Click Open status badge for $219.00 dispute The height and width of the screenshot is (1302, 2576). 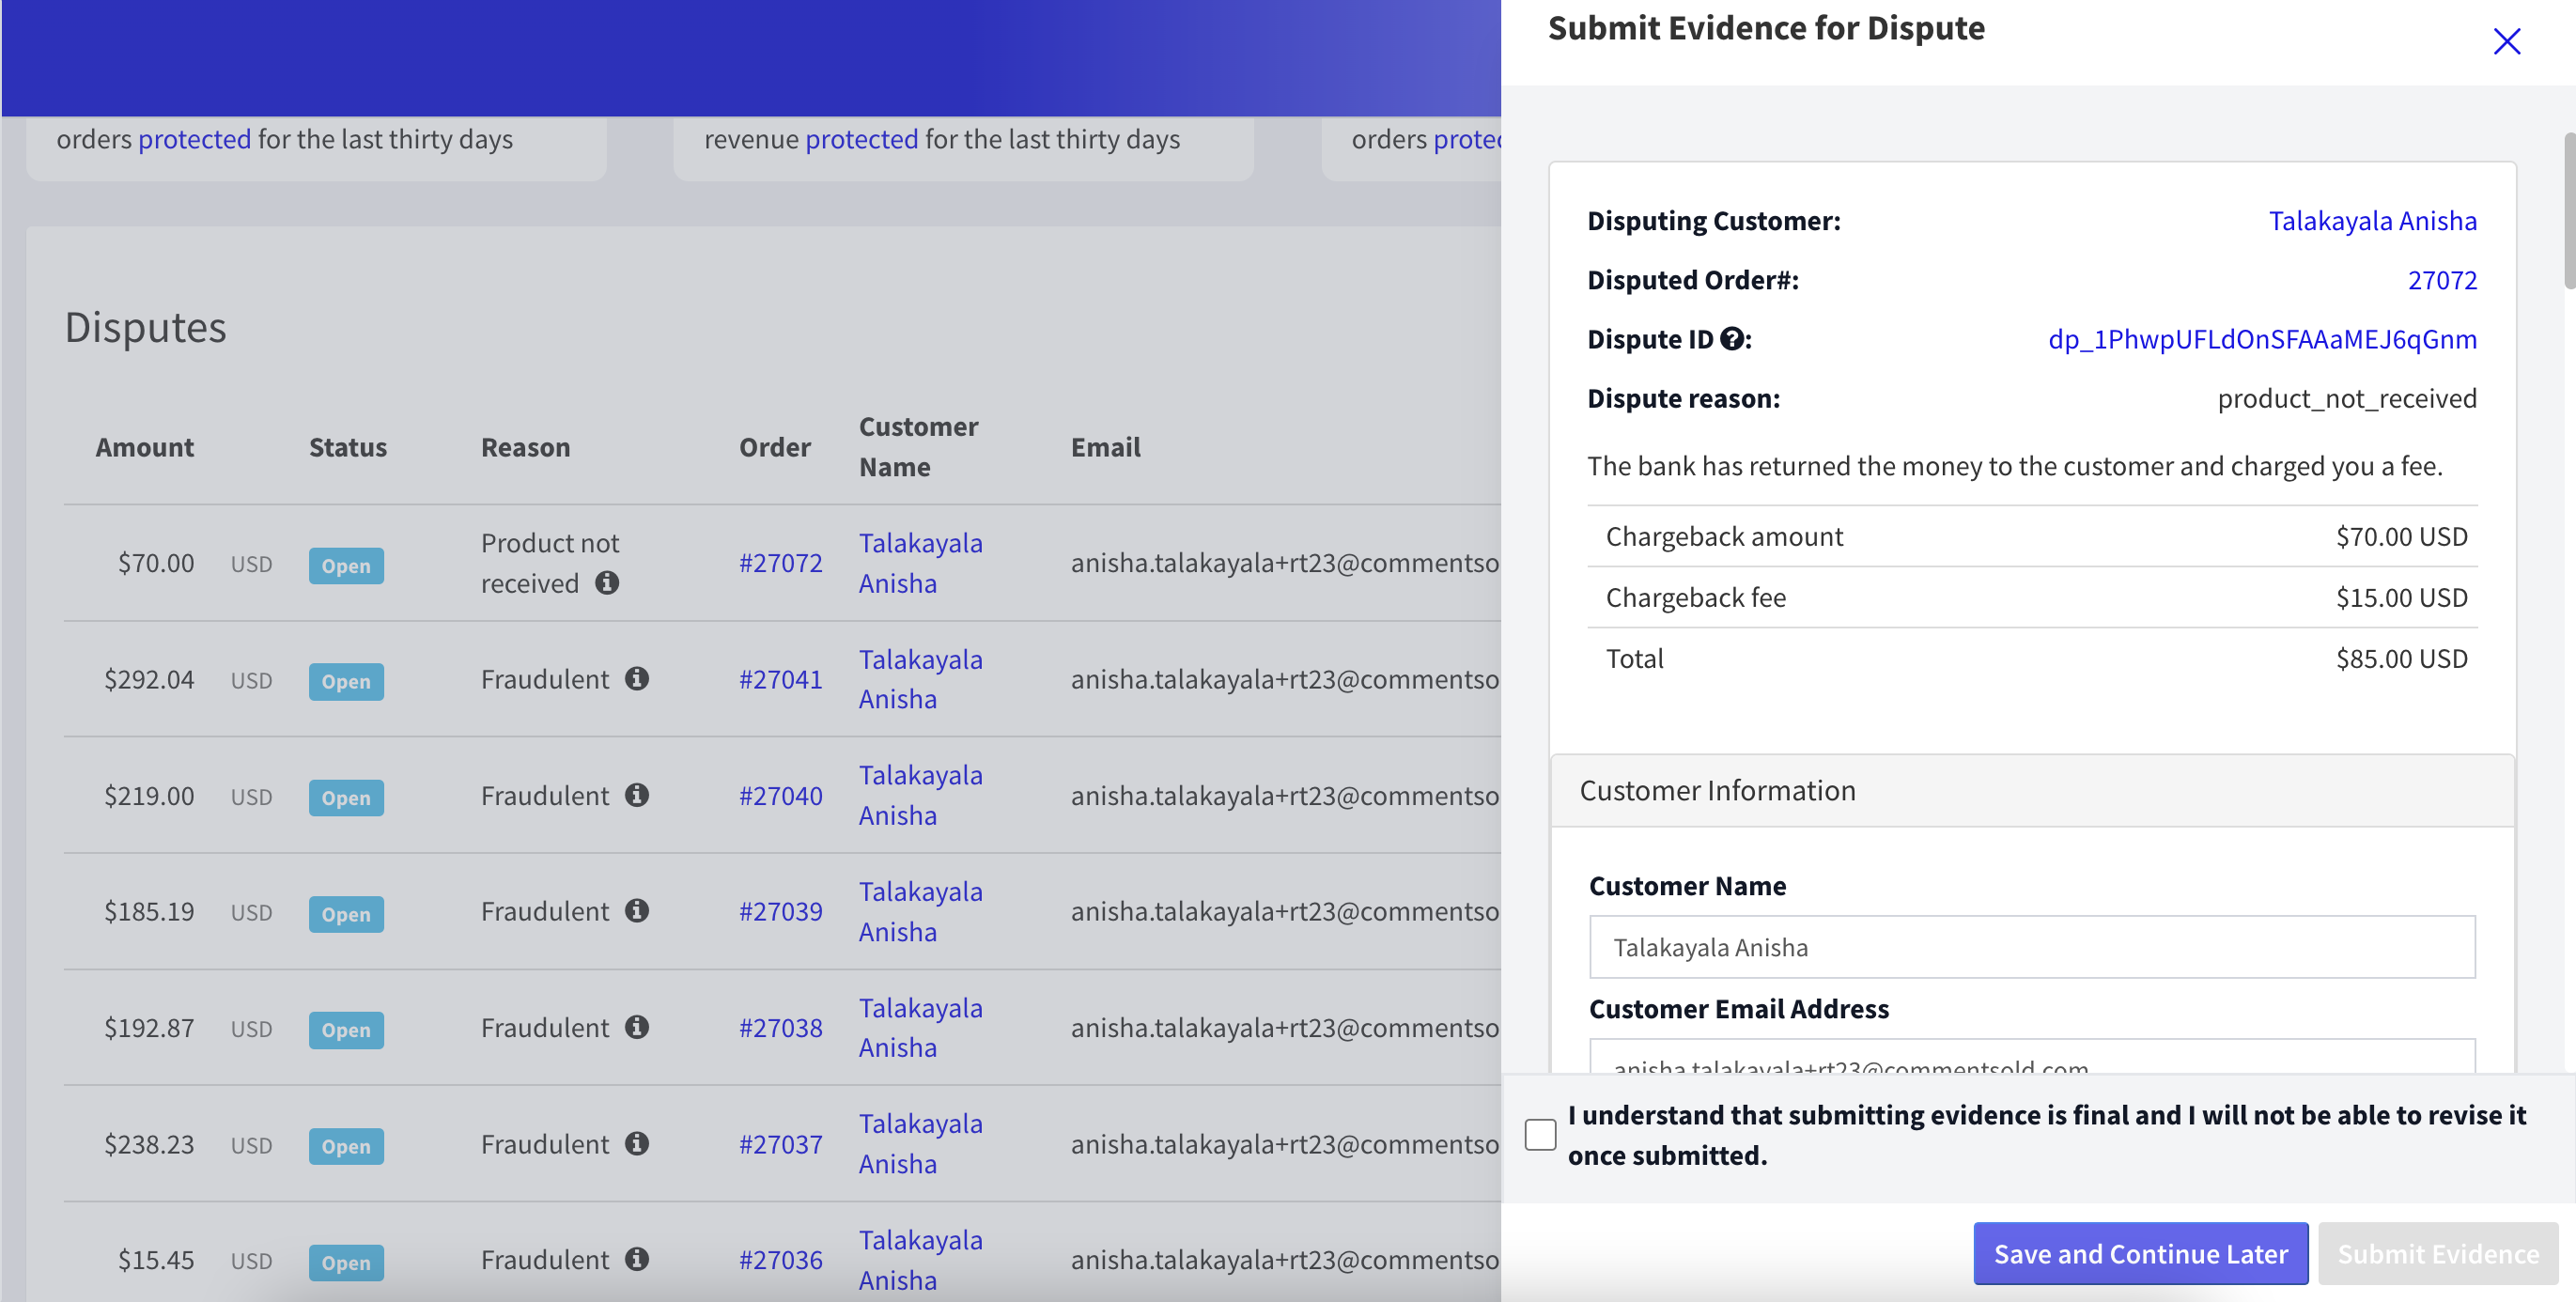(x=346, y=797)
